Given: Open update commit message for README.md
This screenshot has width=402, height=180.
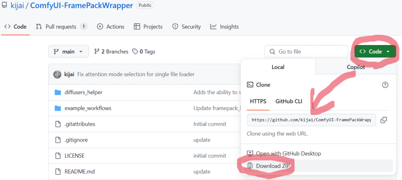Looking at the screenshot, I should pos(202,171).
